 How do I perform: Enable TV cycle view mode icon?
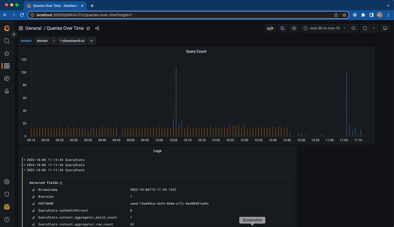(x=385, y=28)
